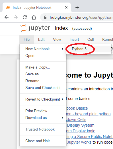Click the browser back arrow
Image resolution: width=113 pixels, height=149 pixels.
(x=7, y=17)
